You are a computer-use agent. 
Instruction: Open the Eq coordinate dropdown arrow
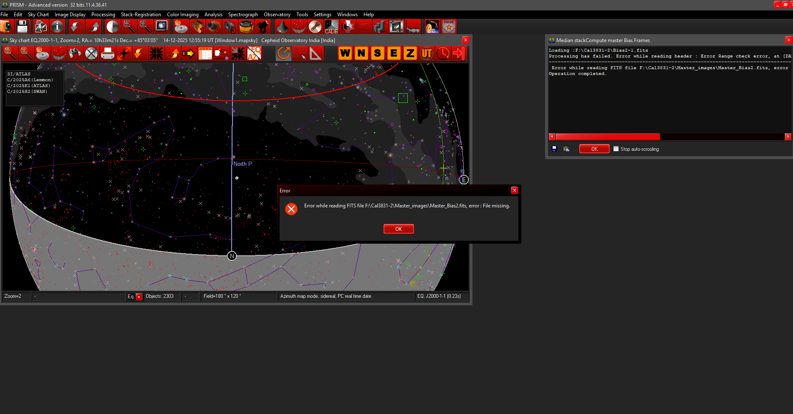point(139,297)
